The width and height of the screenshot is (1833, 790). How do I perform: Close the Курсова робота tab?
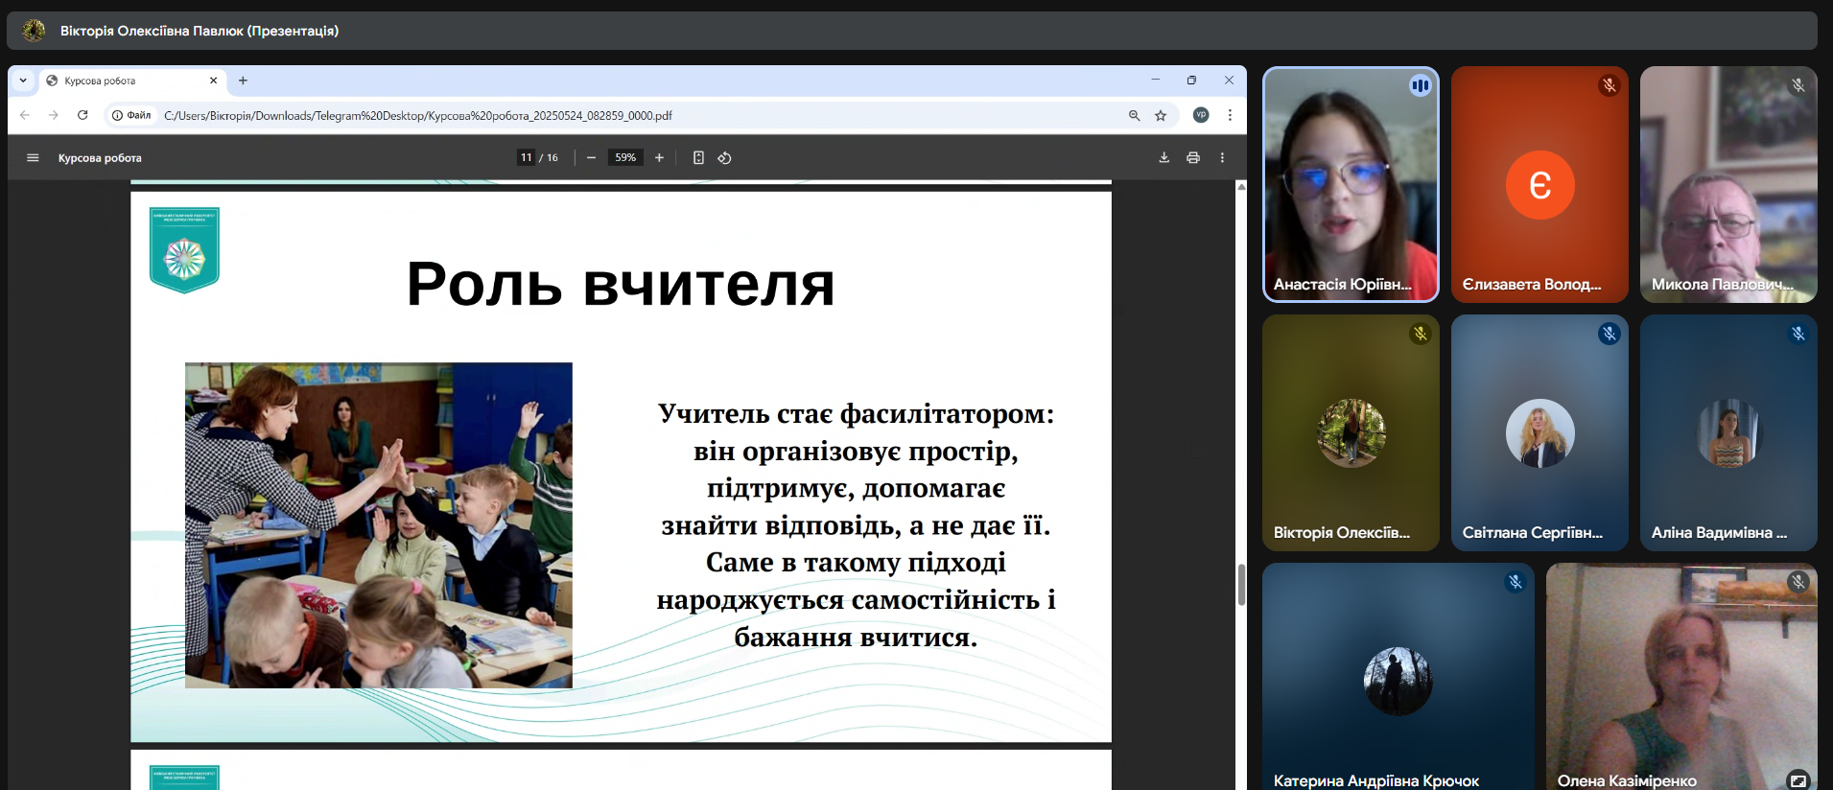pos(213,81)
